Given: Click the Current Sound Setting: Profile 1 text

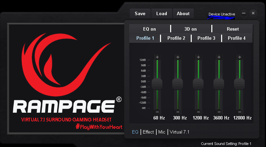Looking at the screenshot, I should point(226,144).
